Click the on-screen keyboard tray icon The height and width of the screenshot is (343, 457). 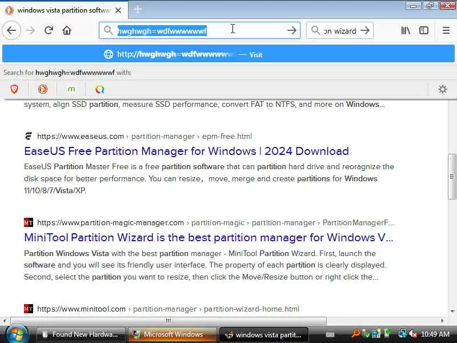click(x=330, y=334)
